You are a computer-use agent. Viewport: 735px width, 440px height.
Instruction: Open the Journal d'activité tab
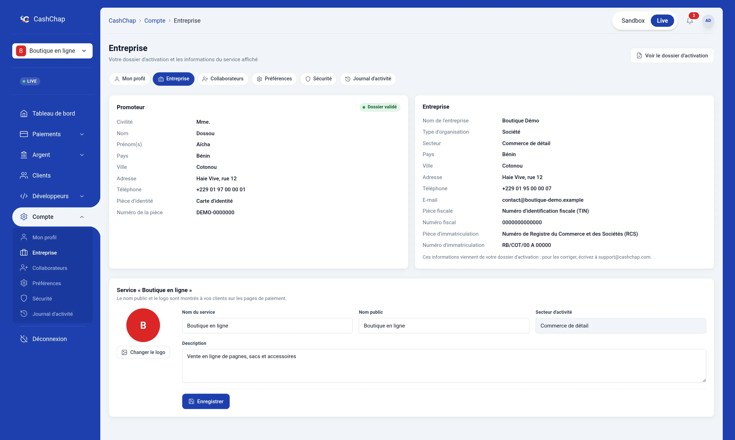coord(368,79)
